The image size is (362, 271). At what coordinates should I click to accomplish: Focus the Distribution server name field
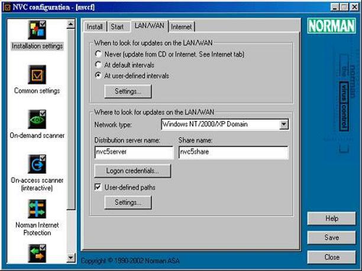click(x=134, y=152)
